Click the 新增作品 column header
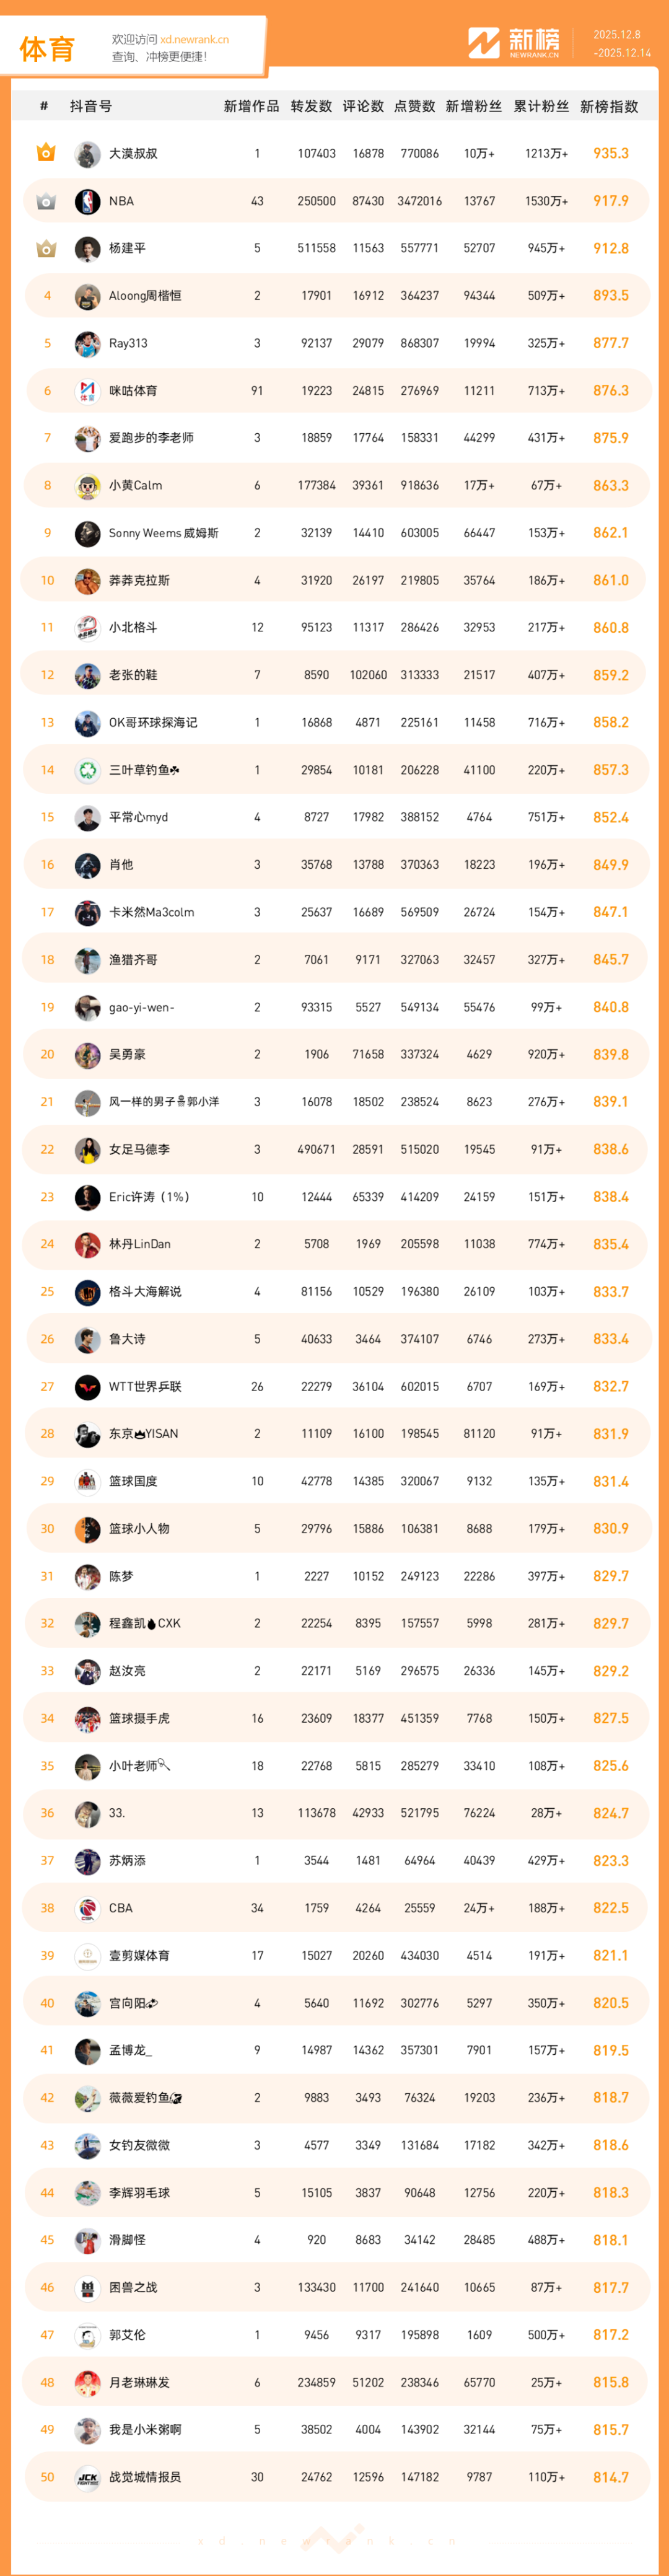 point(251,106)
